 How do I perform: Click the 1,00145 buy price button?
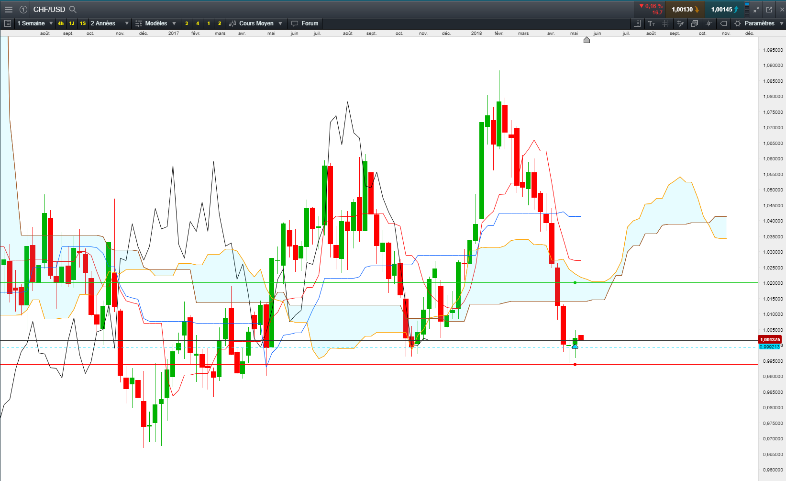pos(724,10)
